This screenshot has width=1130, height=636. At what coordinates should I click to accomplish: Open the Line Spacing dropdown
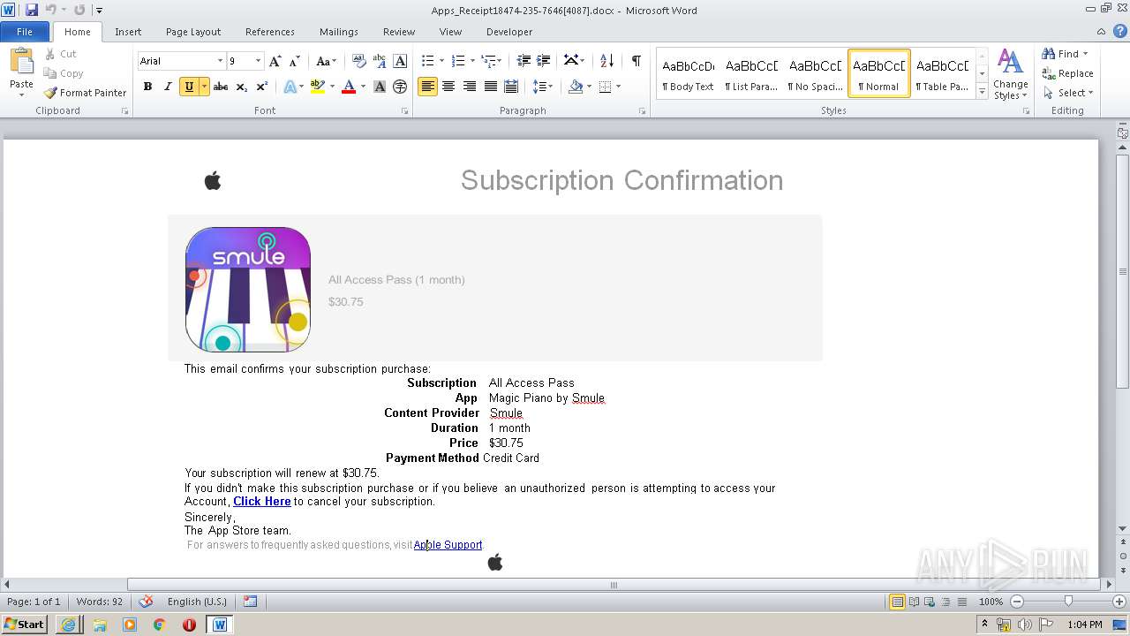tap(543, 87)
